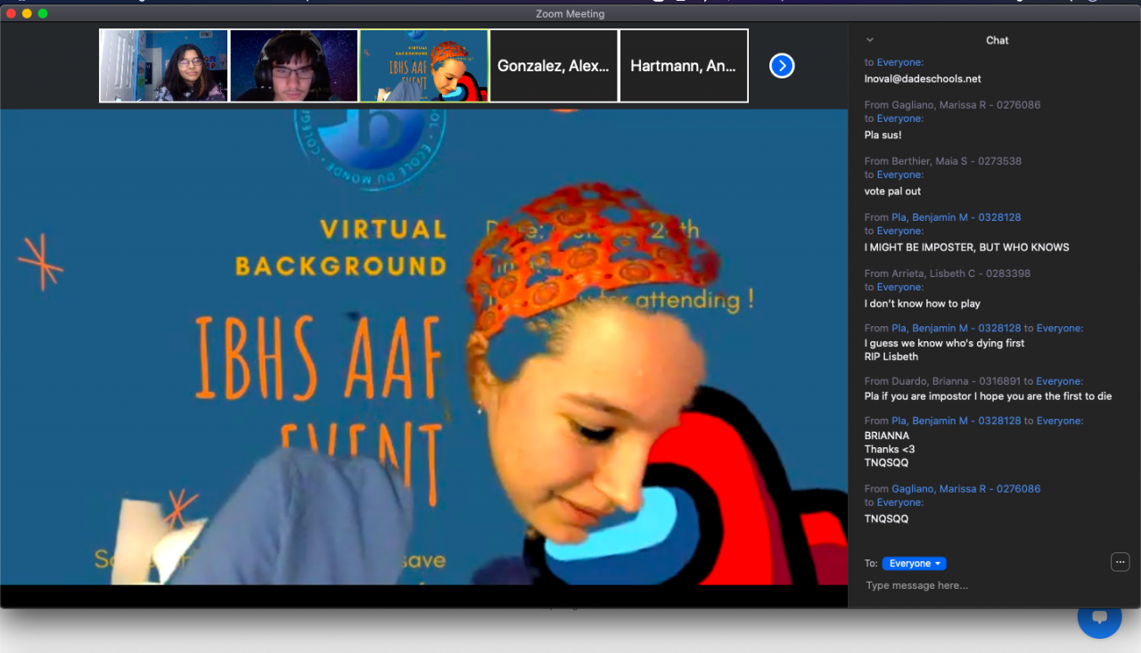The width and height of the screenshot is (1141, 653).
Task: Click the blue next arrow beside participant thumbnails
Action: click(x=782, y=66)
